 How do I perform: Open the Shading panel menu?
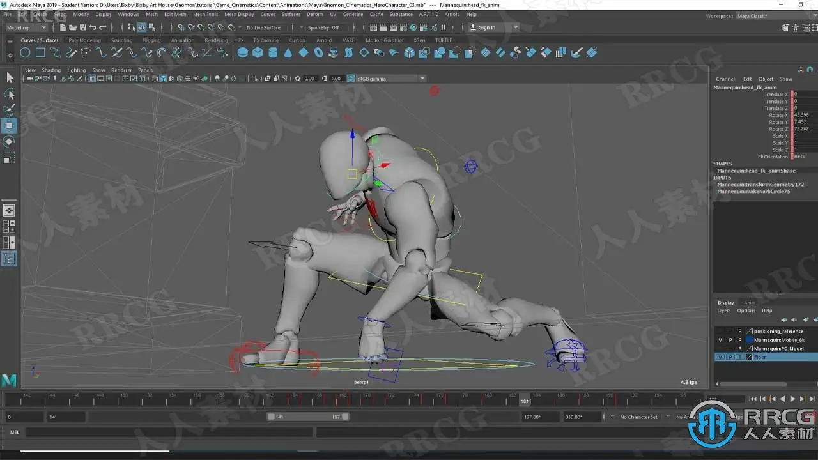pos(51,70)
